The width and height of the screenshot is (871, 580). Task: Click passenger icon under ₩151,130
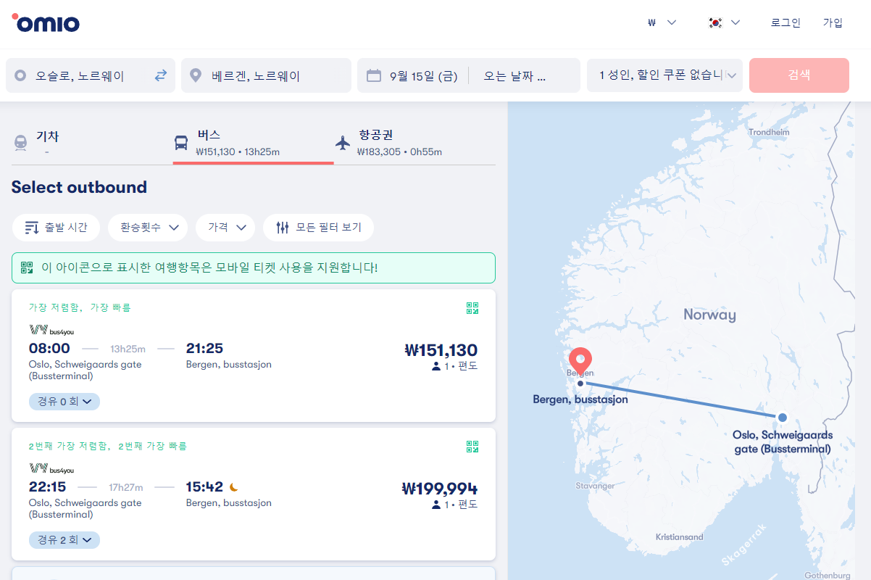[436, 366]
